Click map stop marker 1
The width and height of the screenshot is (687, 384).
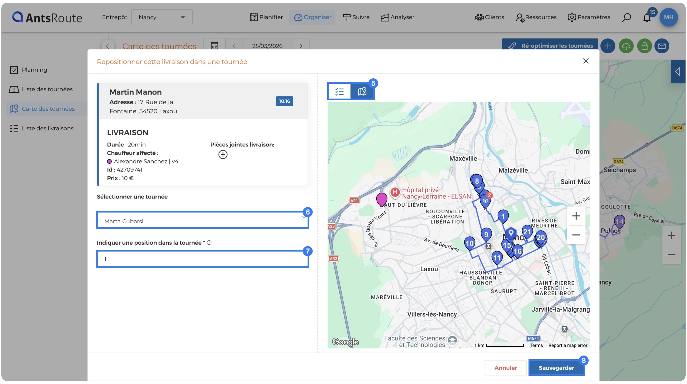tap(503, 216)
